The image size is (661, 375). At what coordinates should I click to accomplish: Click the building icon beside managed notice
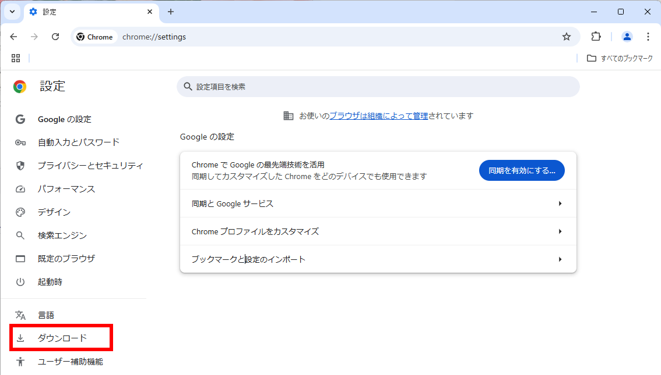289,116
